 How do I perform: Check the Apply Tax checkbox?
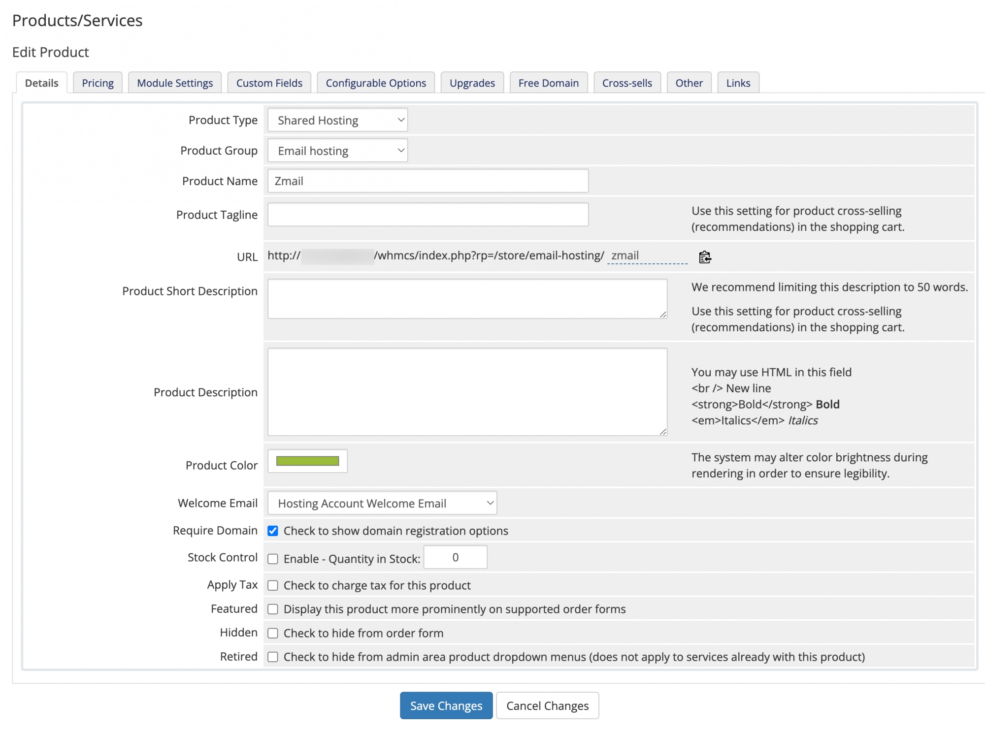point(273,585)
